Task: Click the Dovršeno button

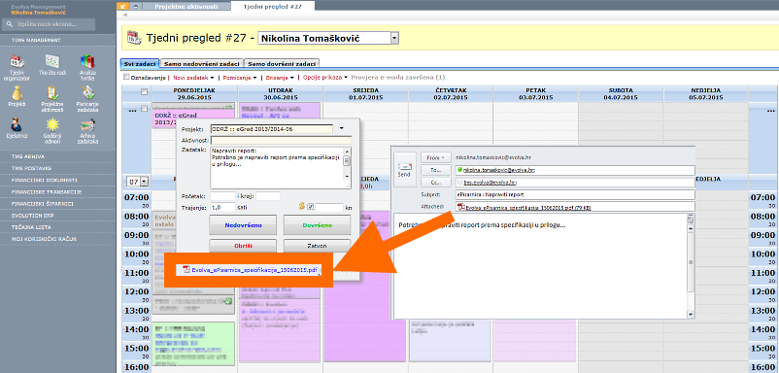Action: click(x=317, y=225)
